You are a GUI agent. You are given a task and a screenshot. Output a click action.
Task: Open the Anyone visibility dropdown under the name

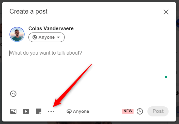pos(46,37)
